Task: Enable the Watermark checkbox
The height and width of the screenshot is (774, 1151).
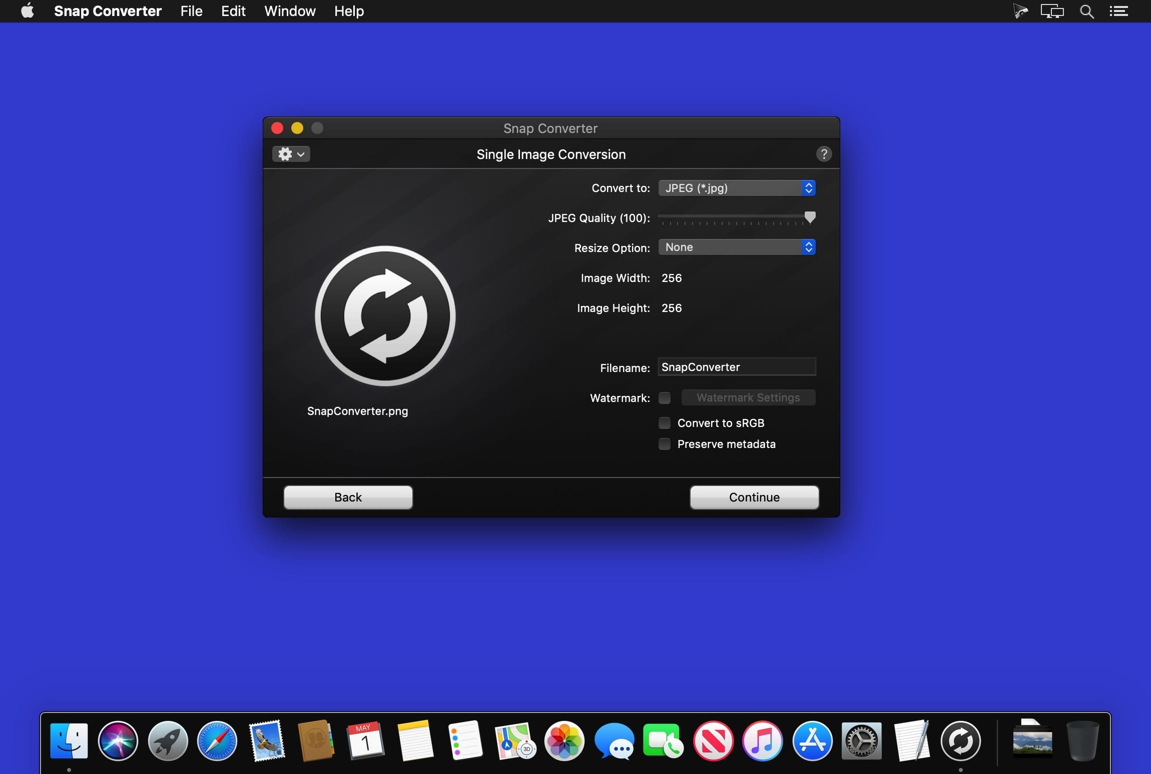Action: pos(665,398)
